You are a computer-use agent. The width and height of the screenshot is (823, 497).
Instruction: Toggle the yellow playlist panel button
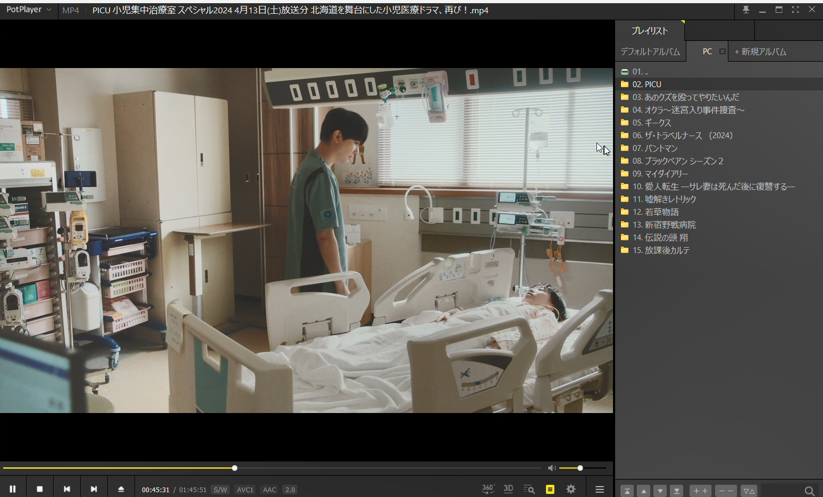point(550,489)
